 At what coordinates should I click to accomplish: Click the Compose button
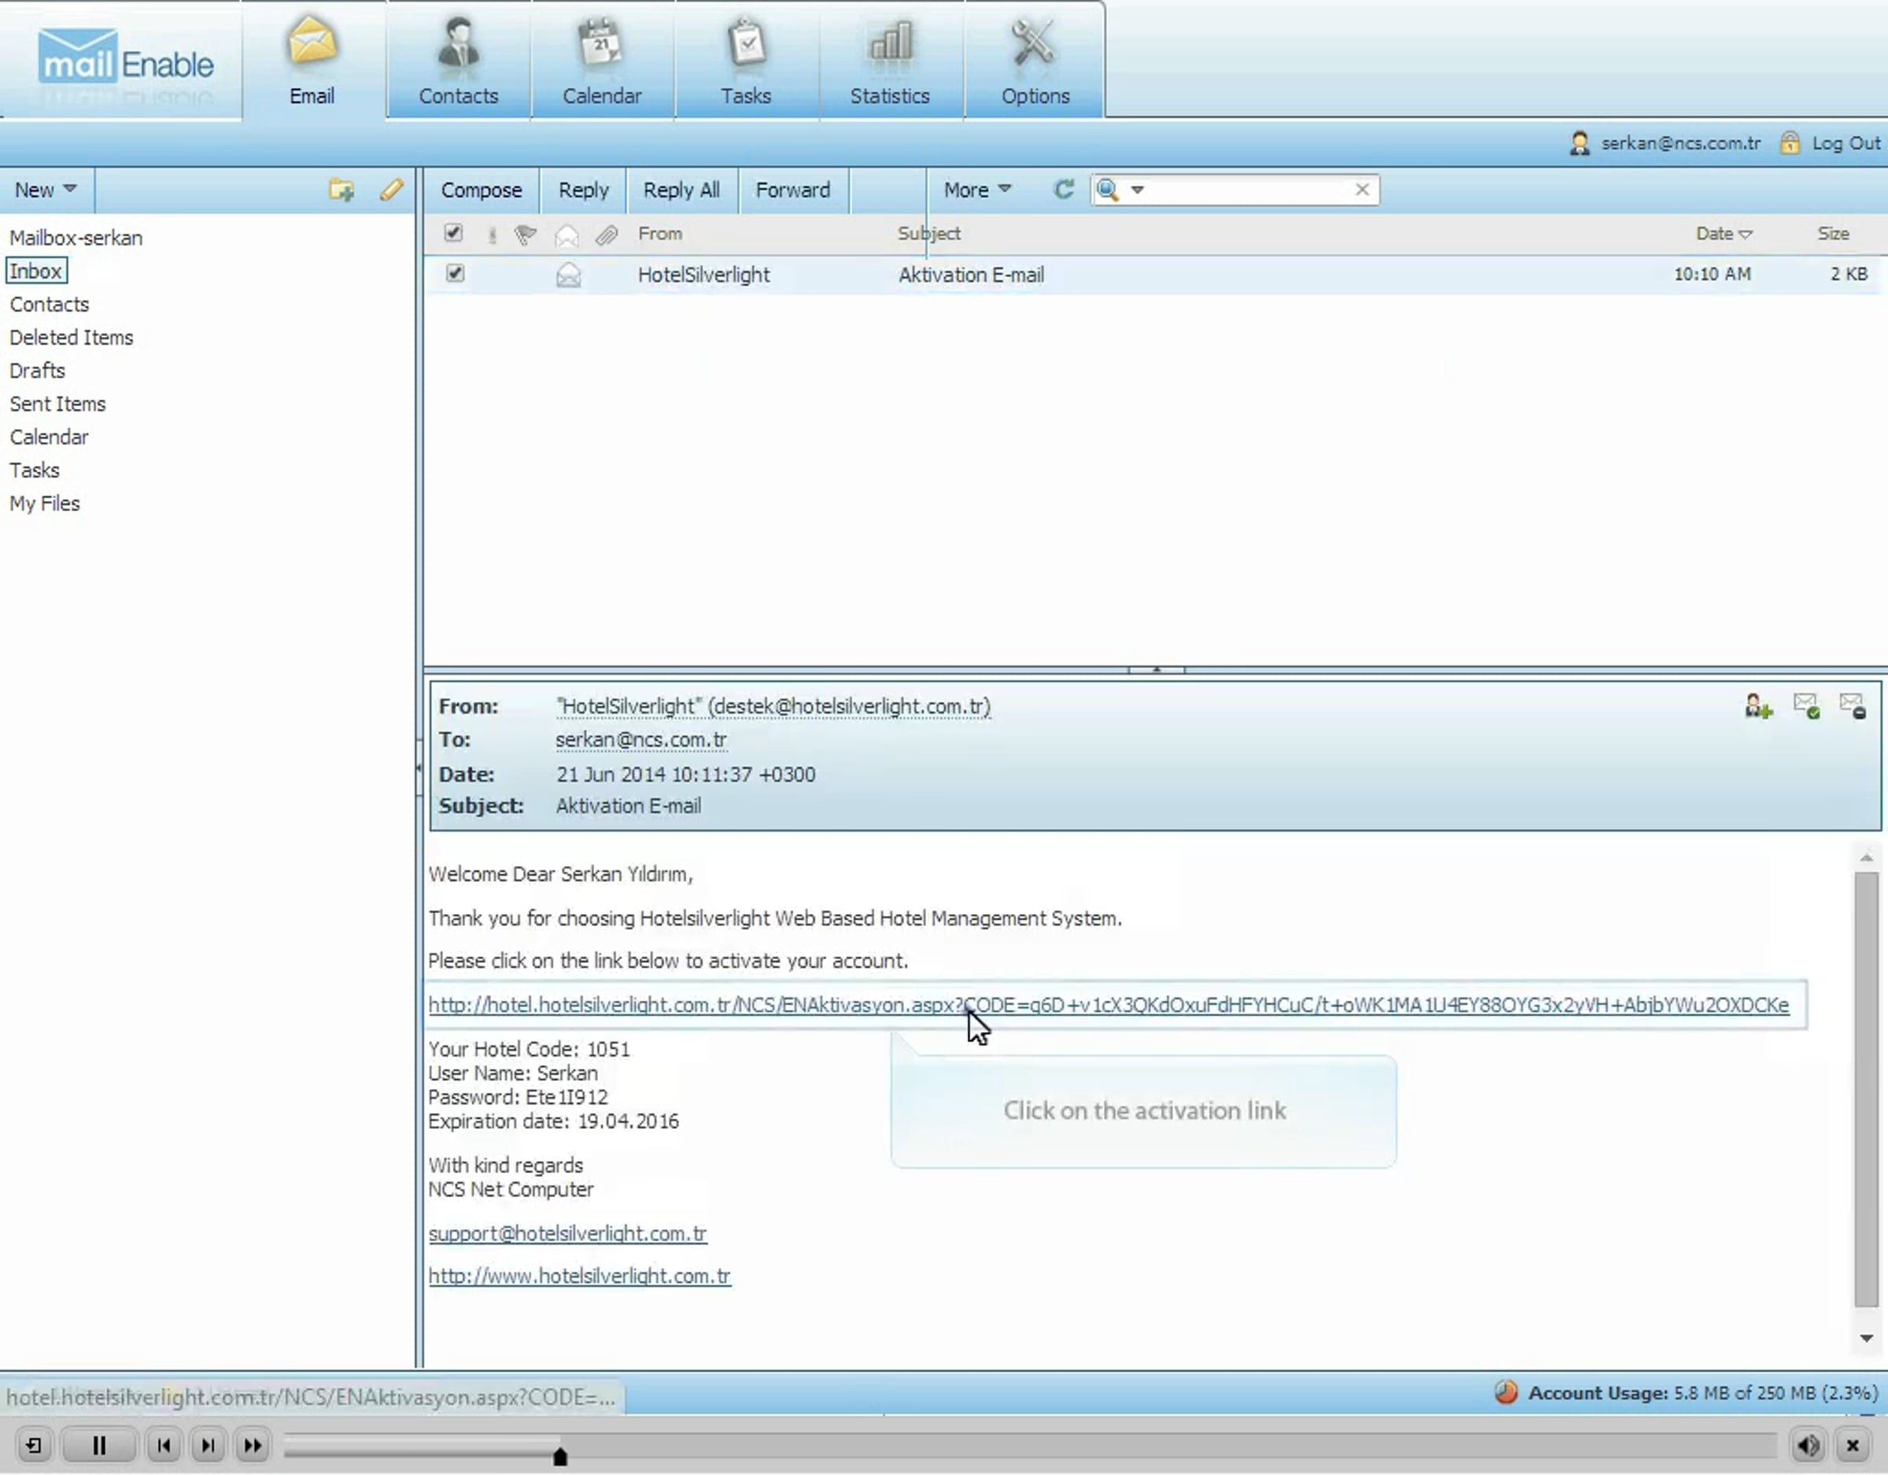pos(481,190)
